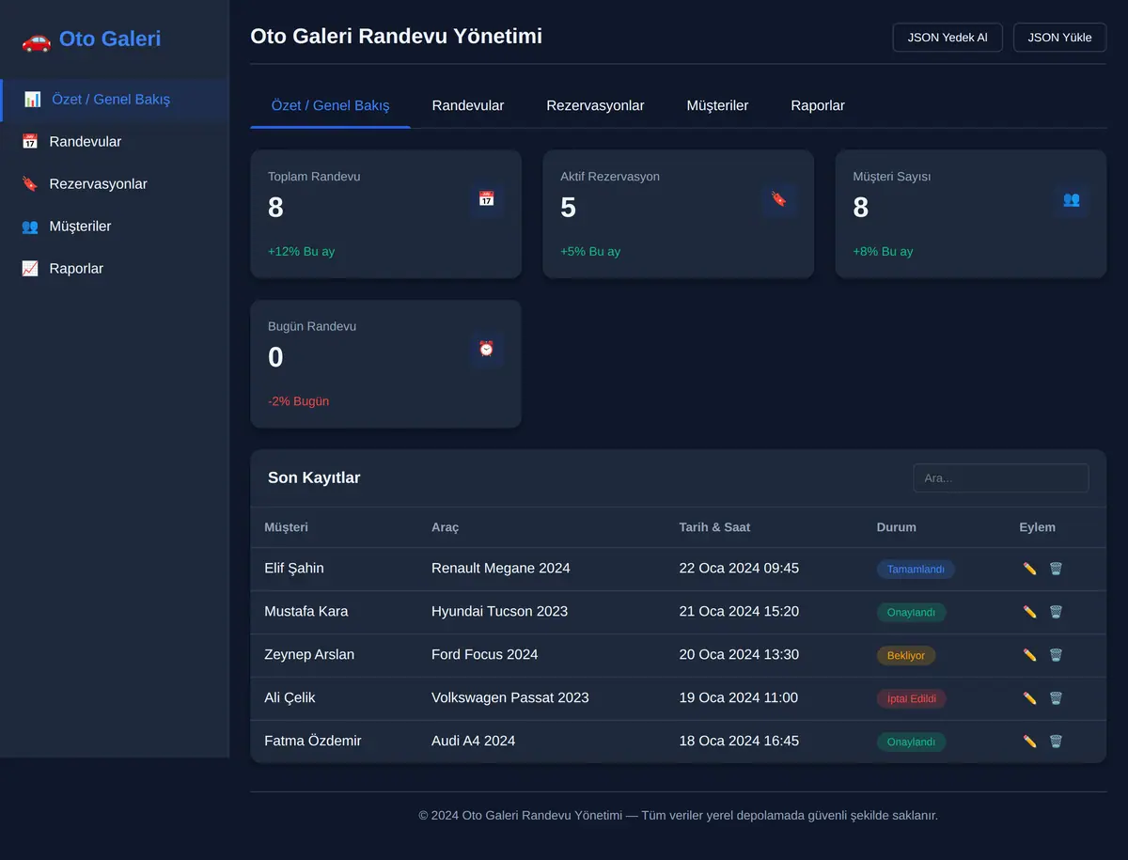This screenshot has height=860, width=1128.
Task: Delete Elif Şahin's record with trash icon
Action: [x=1056, y=569]
